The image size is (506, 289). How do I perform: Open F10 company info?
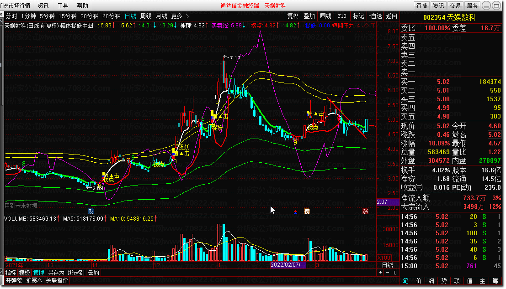point(342,16)
